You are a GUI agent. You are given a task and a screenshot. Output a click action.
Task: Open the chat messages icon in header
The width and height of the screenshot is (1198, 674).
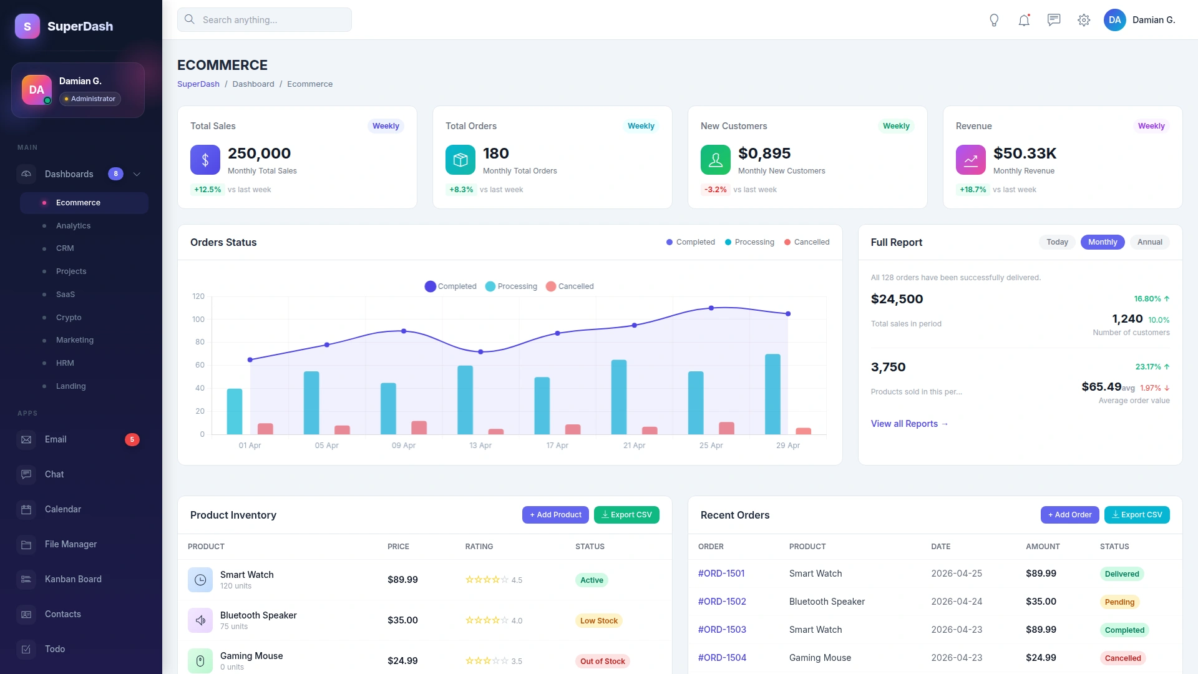coord(1054,20)
